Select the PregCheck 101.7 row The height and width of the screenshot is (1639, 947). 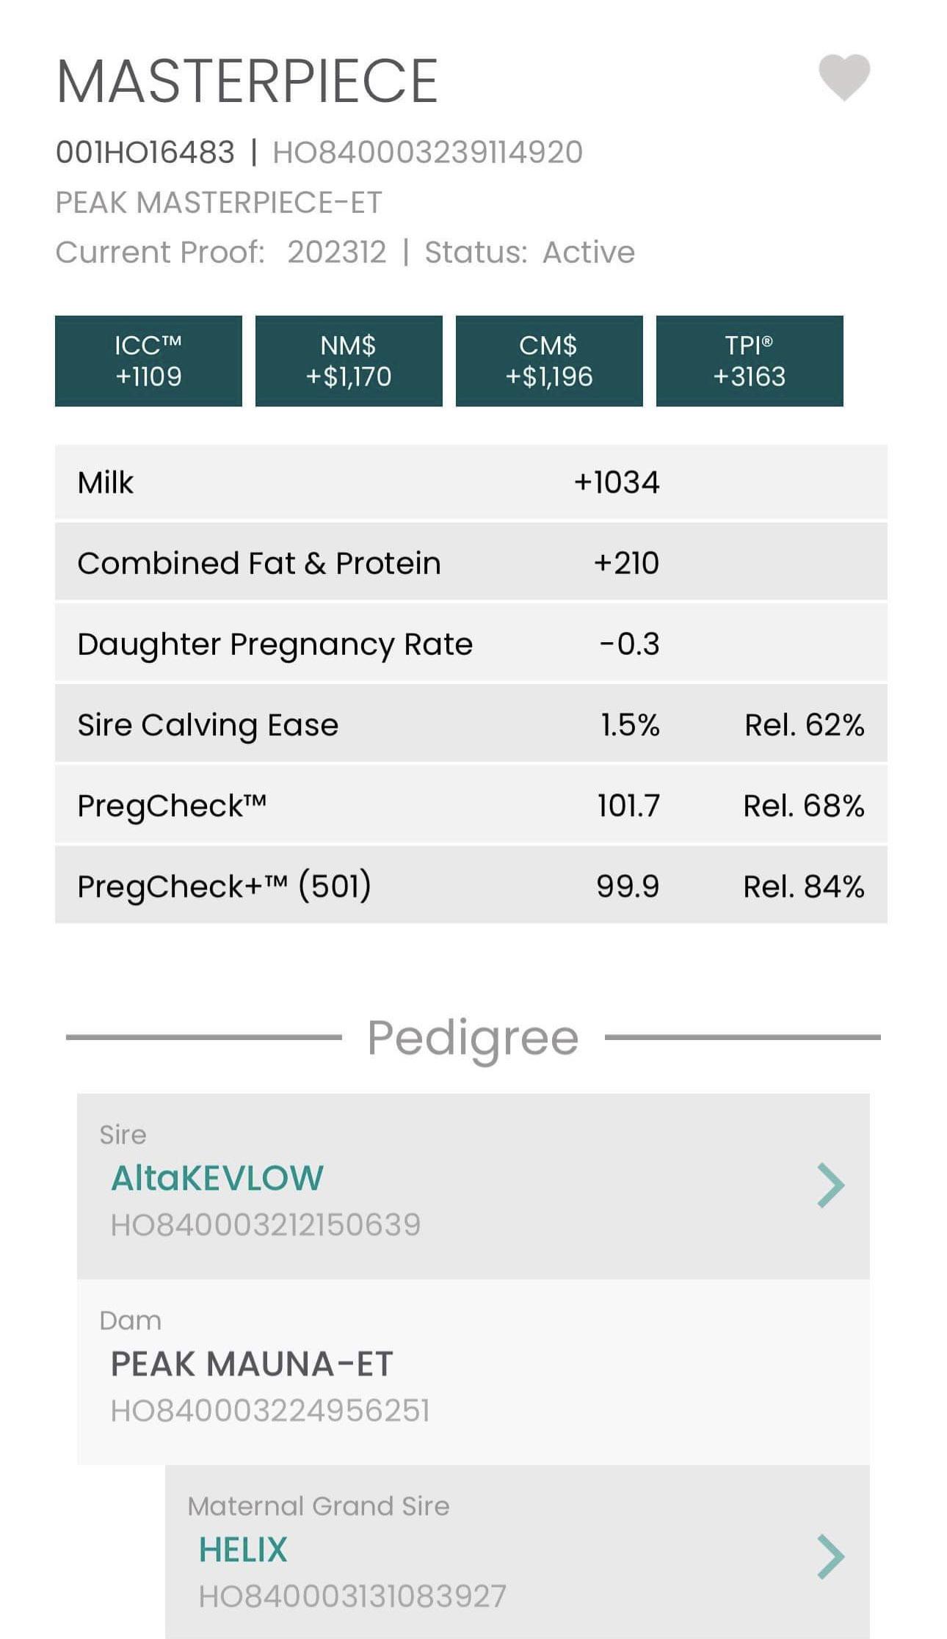471,805
